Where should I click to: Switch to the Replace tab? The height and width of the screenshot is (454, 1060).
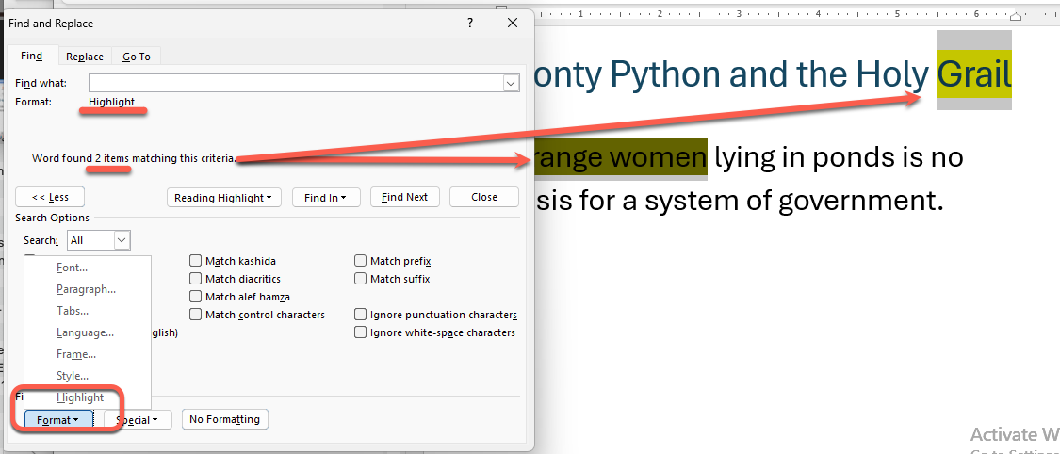coord(85,57)
